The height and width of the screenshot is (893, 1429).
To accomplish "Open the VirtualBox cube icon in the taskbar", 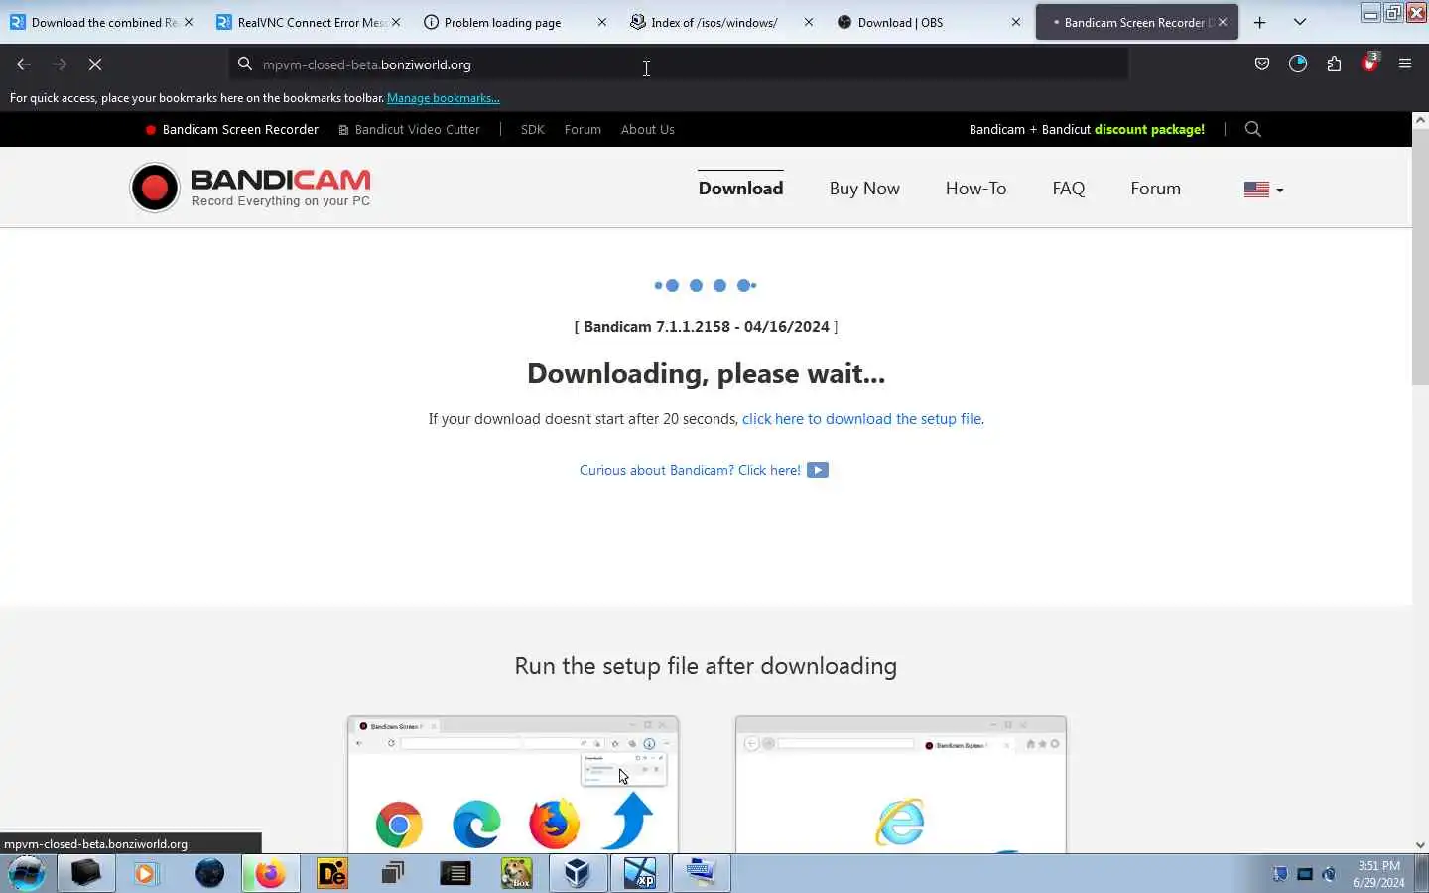I will pyautogui.click(x=578, y=873).
